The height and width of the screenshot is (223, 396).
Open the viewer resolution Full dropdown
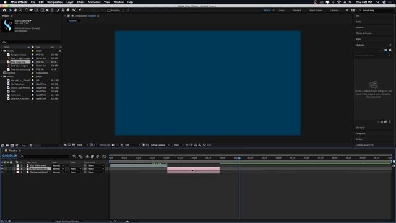tap(132, 145)
